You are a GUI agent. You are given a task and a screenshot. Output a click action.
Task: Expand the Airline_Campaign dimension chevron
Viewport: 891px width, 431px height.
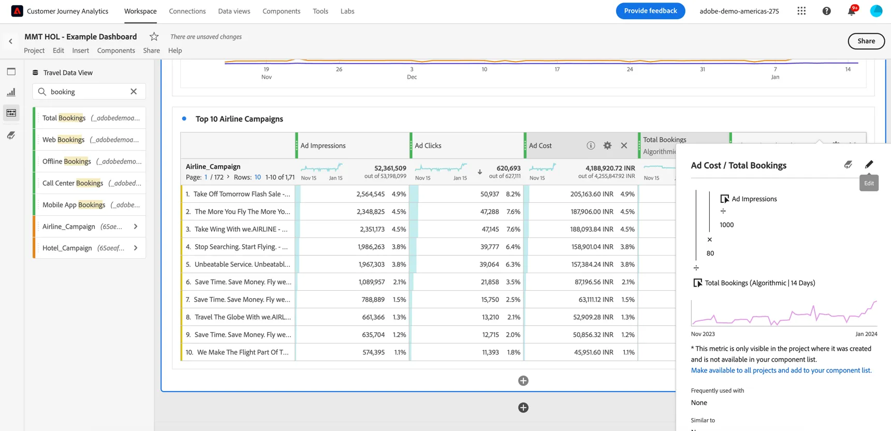[136, 227]
